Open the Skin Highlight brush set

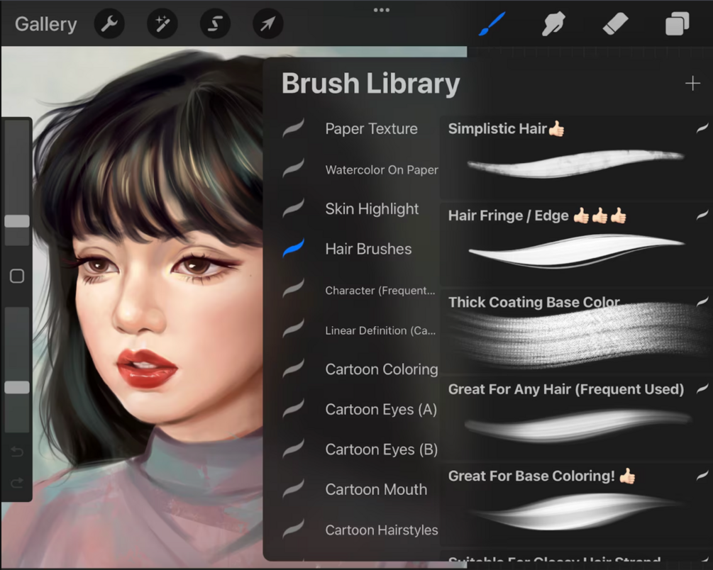tap(372, 208)
